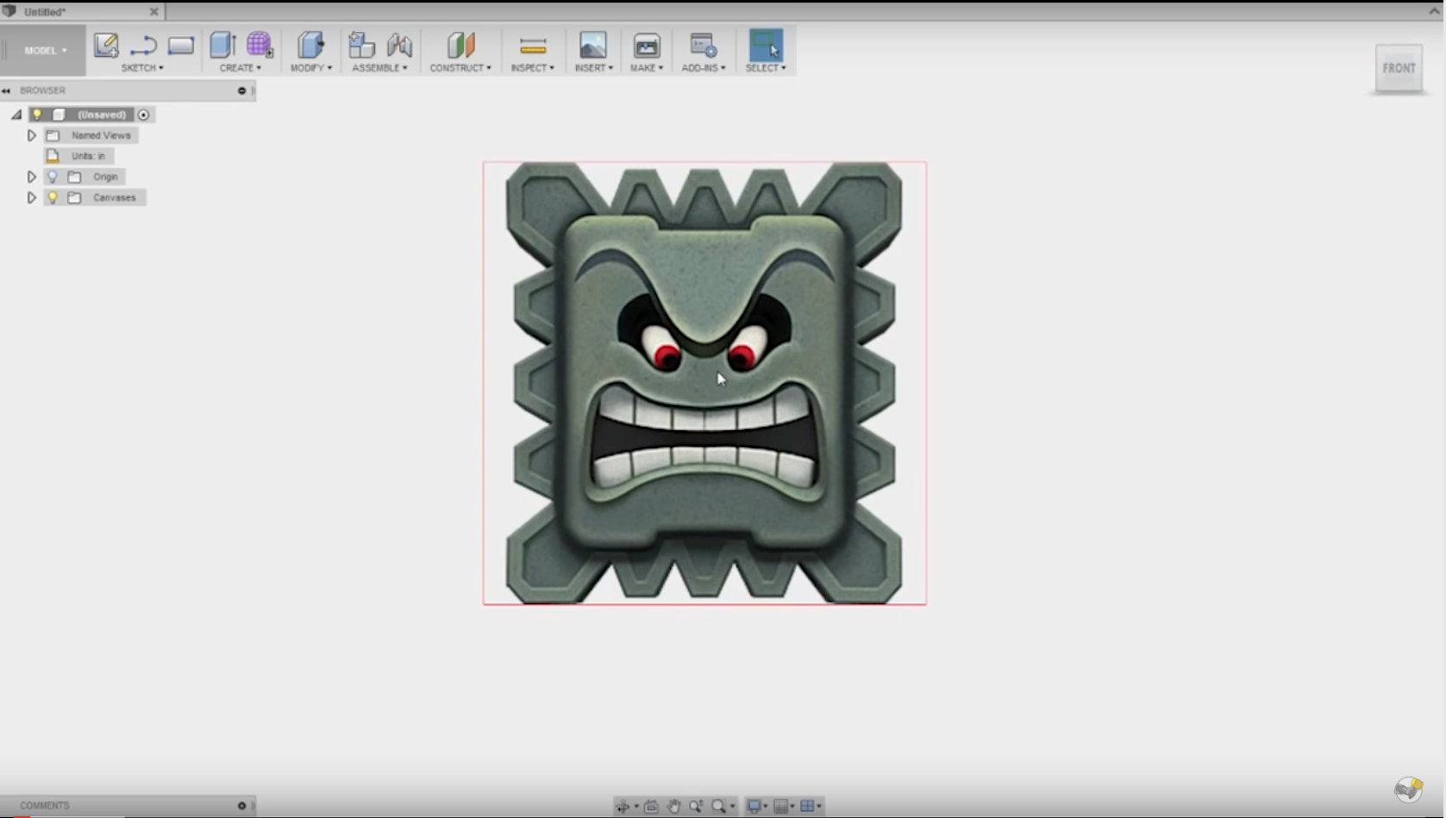Hide the Canvases folder via its lightbulb
Viewport: 1446px width, 818px height.
52,197
